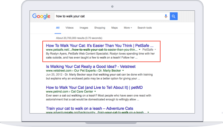The image size is (223, 127).
Task: Expand the dropdown arrow next to PetSafe label
Action: pos(155,50)
